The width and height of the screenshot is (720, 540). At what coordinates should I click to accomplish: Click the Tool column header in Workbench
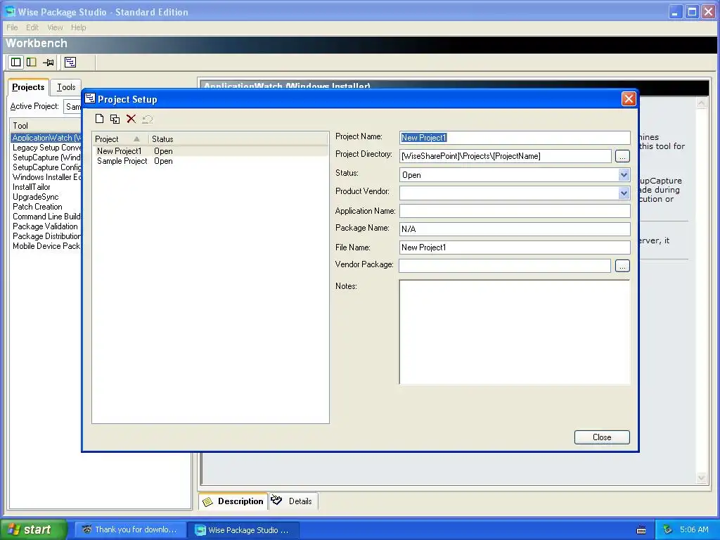46,125
